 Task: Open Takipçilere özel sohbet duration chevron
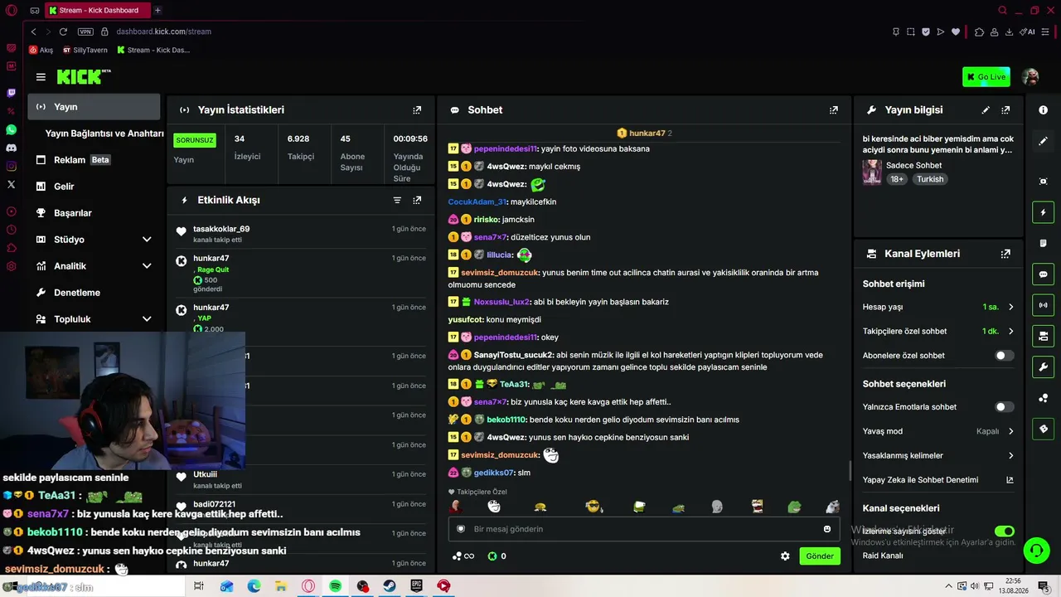tap(1010, 331)
